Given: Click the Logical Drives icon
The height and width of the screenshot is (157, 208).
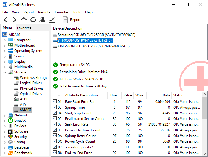Looking at the screenshot, I should (16, 83).
